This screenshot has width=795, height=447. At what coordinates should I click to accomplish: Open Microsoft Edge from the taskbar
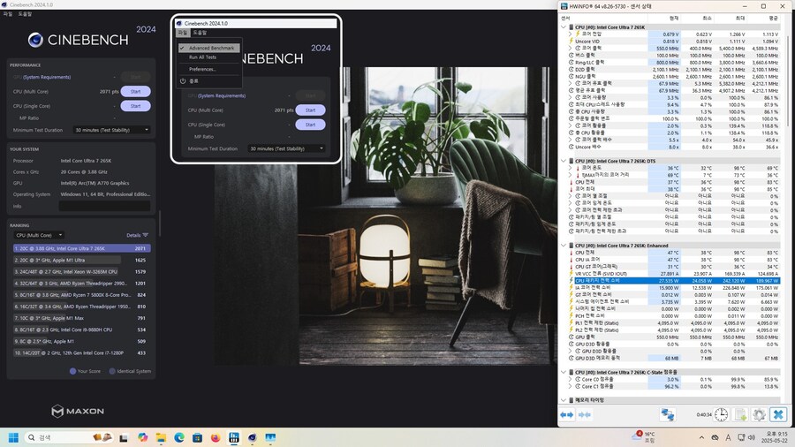(x=179, y=437)
